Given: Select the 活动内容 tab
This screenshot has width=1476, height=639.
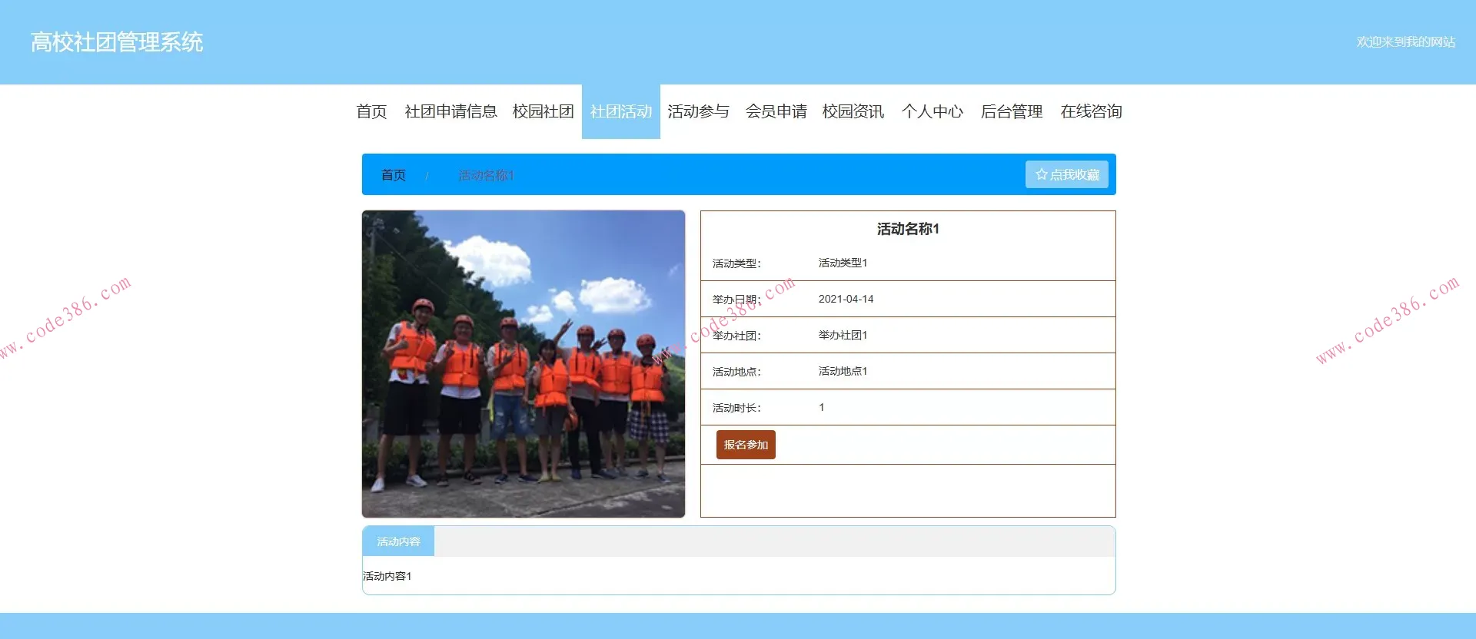Looking at the screenshot, I should pyautogui.click(x=398, y=541).
